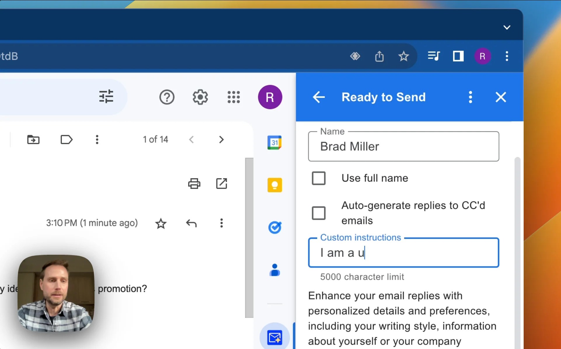Open Gmail settings gear
This screenshot has width=561, height=349.
point(200,97)
